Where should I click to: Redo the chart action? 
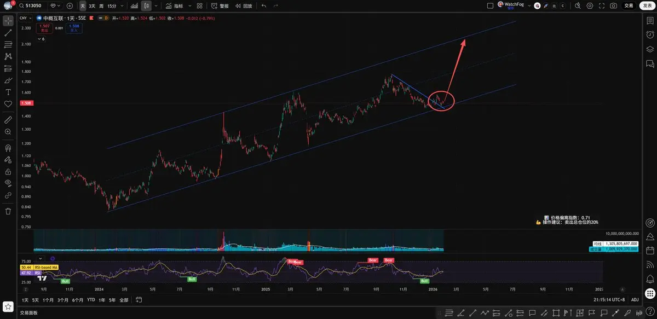pyautogui.click(x=275, y=5)
